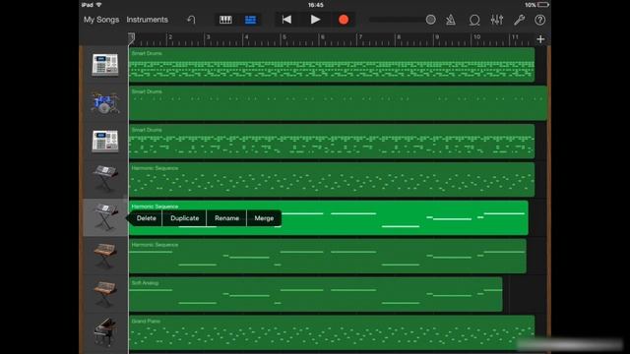This screenshot has width=630, height=354.
Task: Select blue drum kit track icon
Action: coord(105,103)
